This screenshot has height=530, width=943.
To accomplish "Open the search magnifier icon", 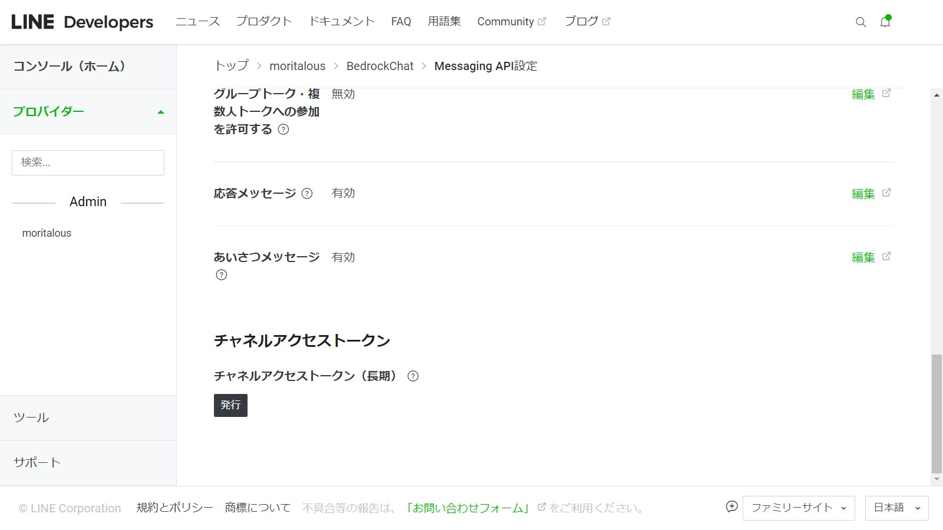I will [860, 22].
